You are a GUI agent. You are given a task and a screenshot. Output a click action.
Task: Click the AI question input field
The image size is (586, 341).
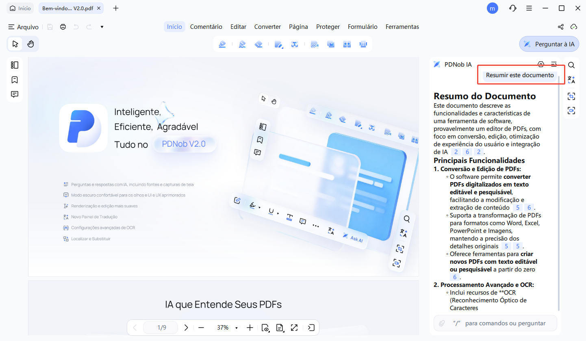(x=504, y=323)
